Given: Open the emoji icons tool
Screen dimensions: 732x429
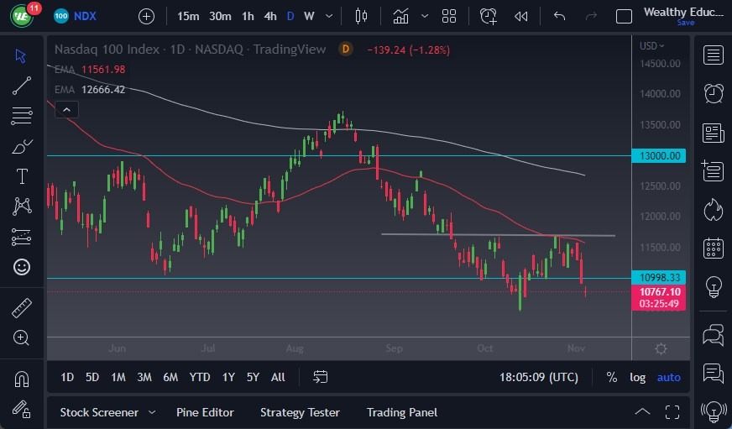Looking at the screenshot, I should tap(22, 267).
